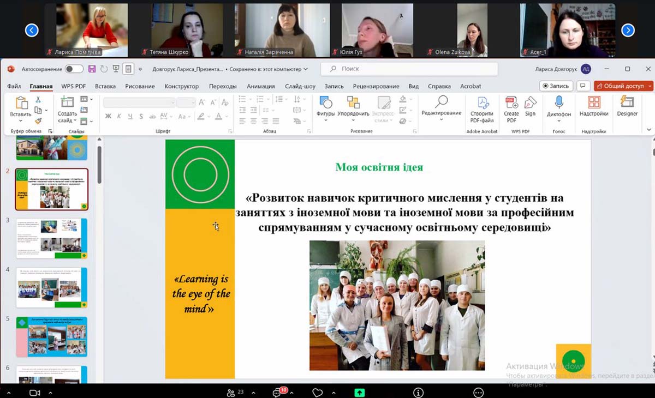The width and height of the screenshot is (655, 398).
Task: Click the Create PDF icon
Action: pos(511,103)
